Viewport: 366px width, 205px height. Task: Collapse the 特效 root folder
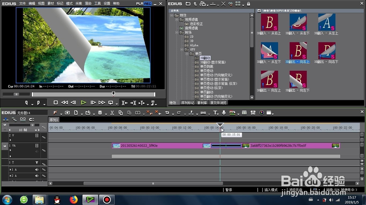pyautogui.click(x=172, y=15)
